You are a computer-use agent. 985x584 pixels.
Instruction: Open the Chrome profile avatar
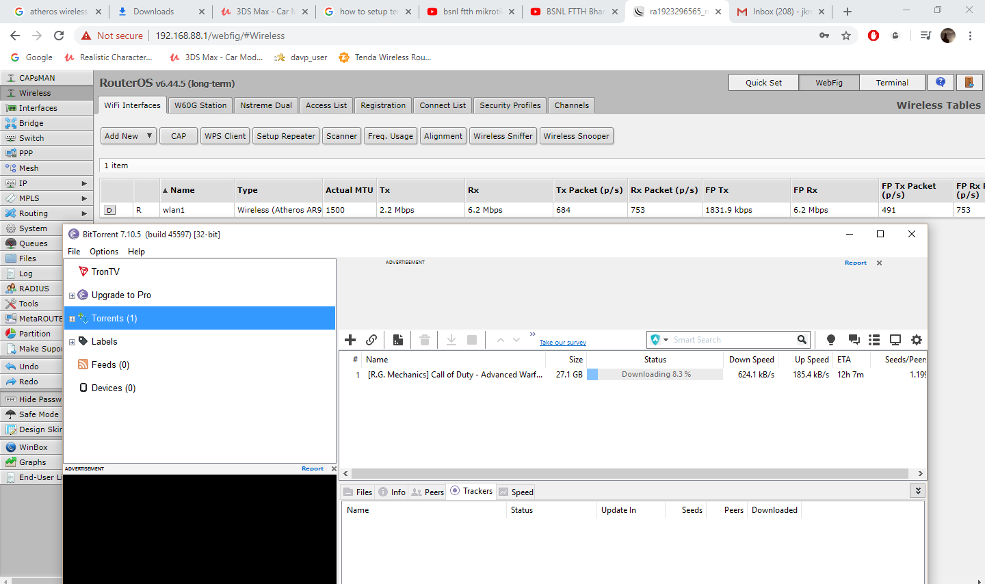[x=948, y=36]
